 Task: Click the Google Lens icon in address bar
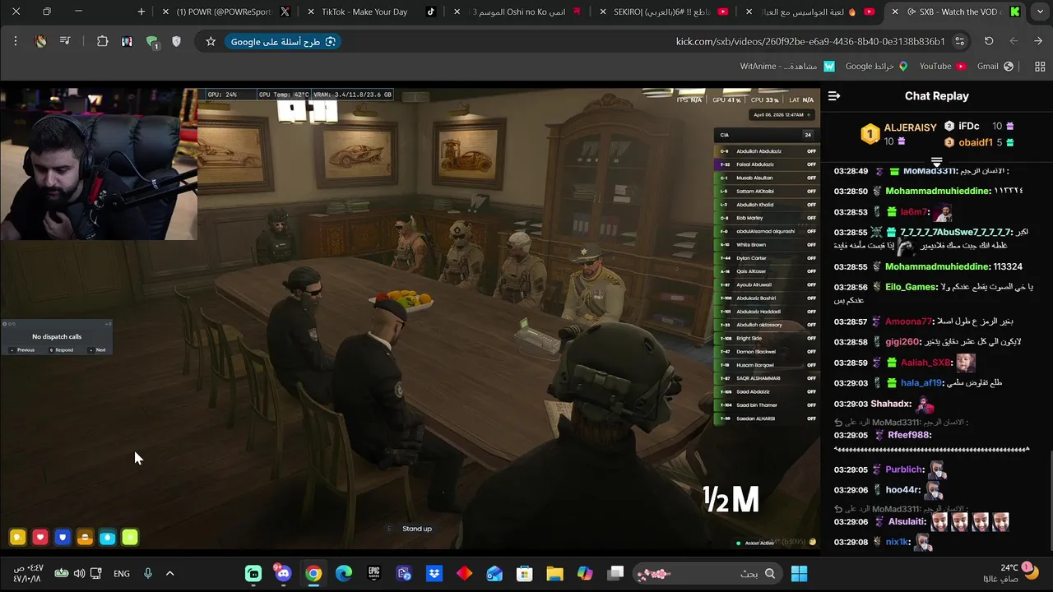(331, 41)
